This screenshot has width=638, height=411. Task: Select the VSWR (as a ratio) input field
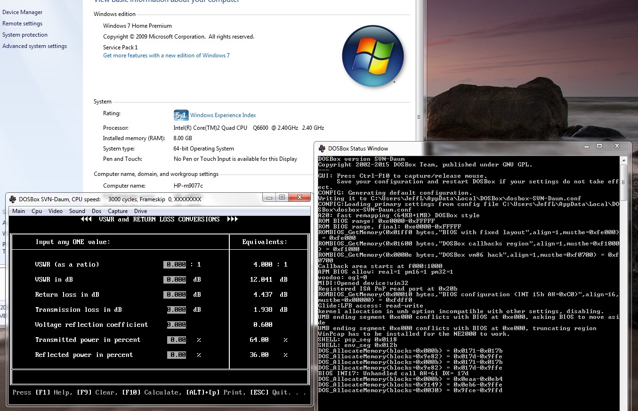point(175,265)
